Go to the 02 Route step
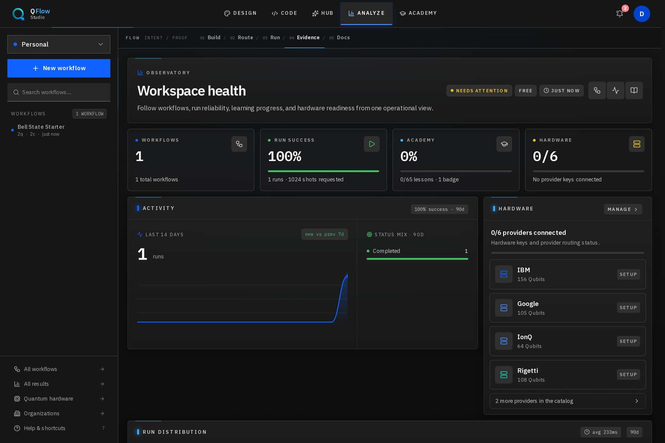 point(241,37)
